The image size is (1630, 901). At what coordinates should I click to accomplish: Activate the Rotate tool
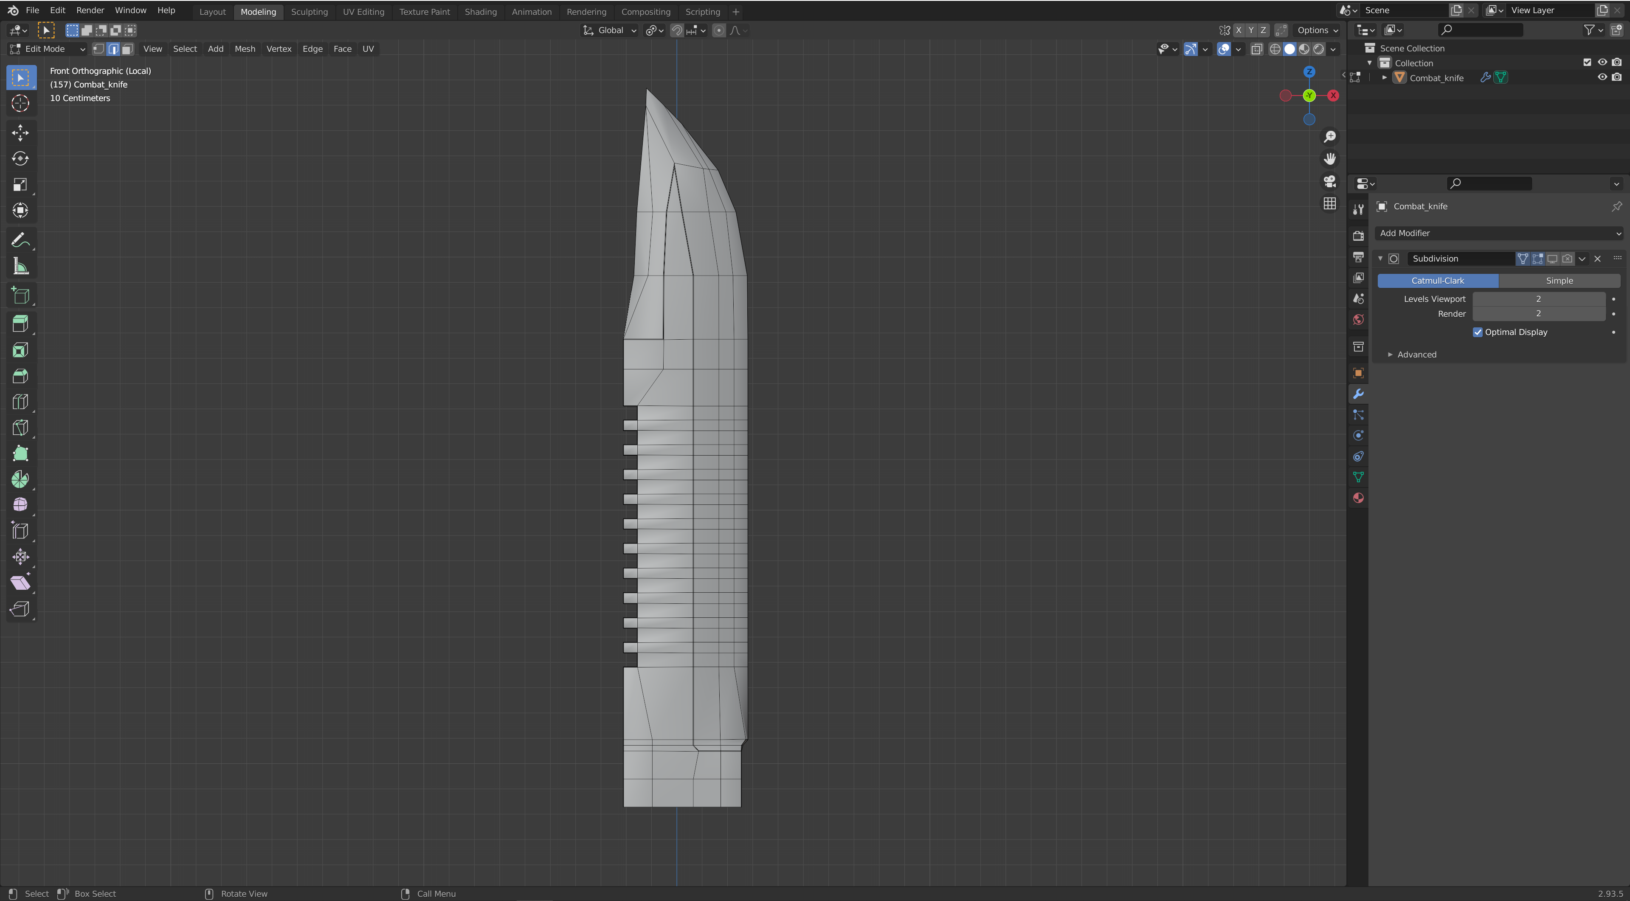click(20, 159)
